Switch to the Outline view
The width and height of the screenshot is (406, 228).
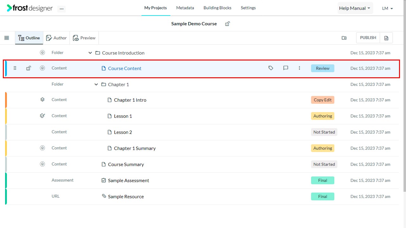29,38
